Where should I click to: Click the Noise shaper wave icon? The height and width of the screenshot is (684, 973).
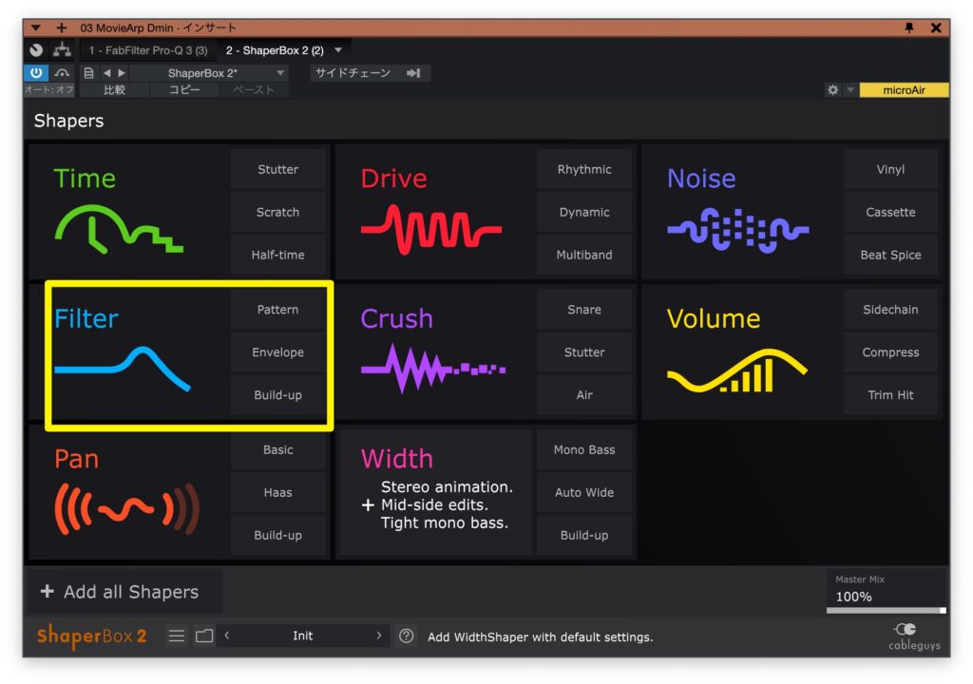(x=737, y=231)
